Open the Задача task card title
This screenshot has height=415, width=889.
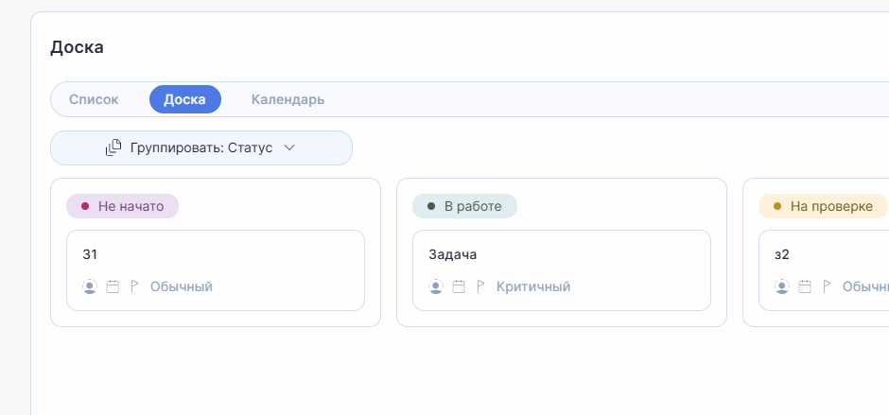(453, 254)
